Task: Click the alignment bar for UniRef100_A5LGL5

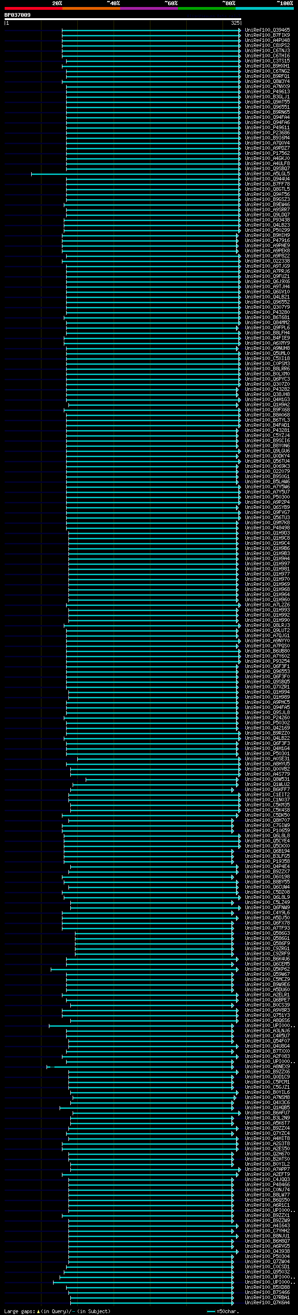Action: 135,174
